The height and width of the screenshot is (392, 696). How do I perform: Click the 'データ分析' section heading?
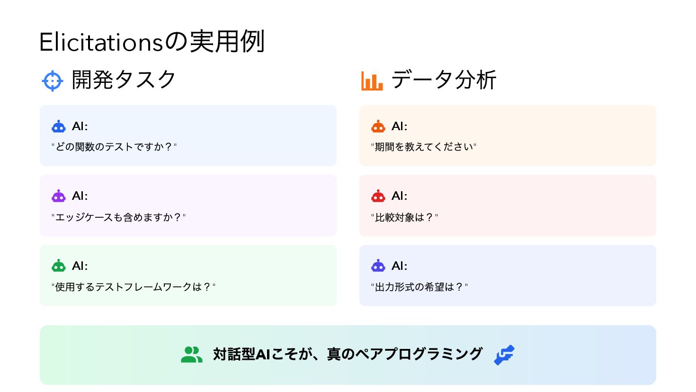pyautogui.click(x=444, y=80)
